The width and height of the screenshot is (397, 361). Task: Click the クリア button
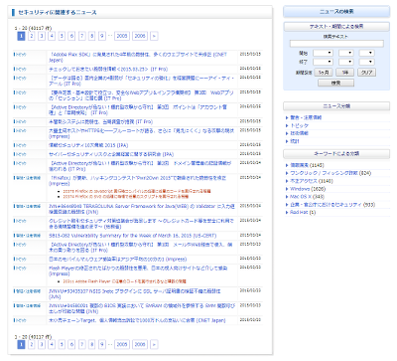point(367,72)
